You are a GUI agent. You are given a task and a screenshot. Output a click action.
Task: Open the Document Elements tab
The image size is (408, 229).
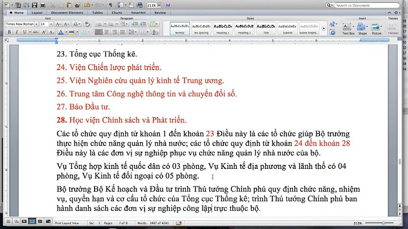(x=67, y=12)
